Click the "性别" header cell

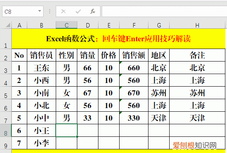pos(66,55)
